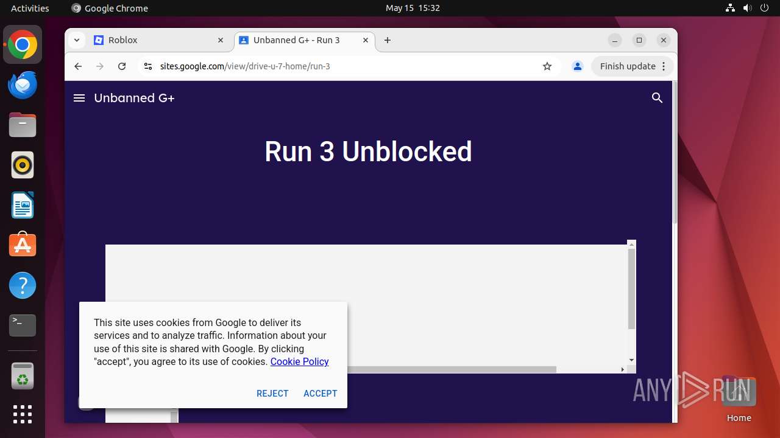Click the volume icon in system tray
The image size is (780, 438).
[x=747, y=8]
